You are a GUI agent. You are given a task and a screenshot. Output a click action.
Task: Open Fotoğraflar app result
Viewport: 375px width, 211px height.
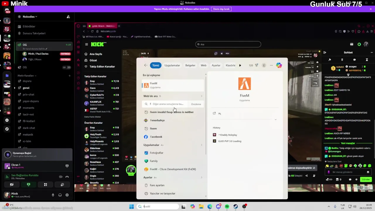coord(173,153)
